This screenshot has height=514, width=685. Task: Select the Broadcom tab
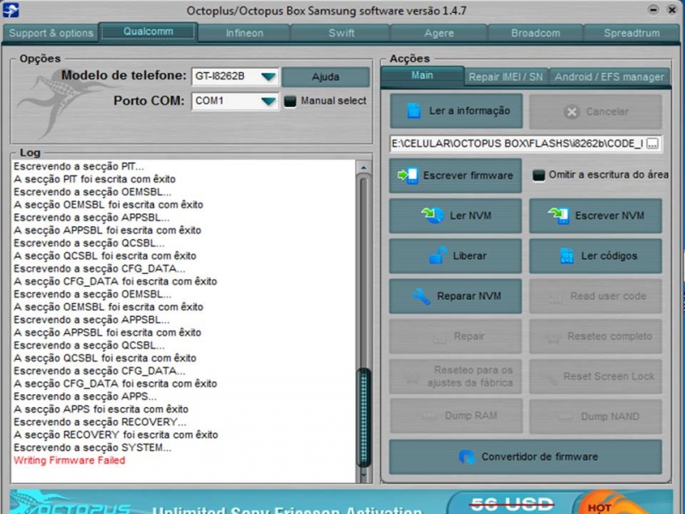[536, 33]
